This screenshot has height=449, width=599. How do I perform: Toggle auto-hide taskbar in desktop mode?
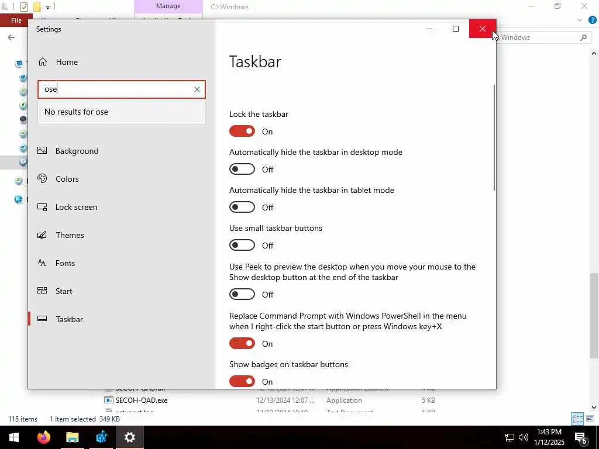pyautogui.click(x=242, y=169)
